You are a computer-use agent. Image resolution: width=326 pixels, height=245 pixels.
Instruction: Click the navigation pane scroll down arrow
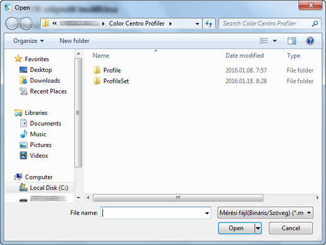tap(78, 198)
